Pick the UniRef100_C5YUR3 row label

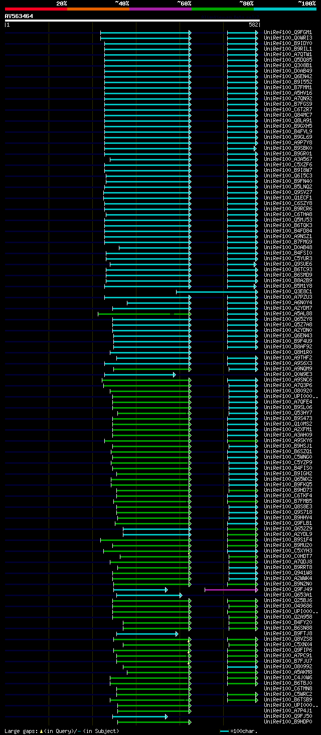click(x=288, y=259)
